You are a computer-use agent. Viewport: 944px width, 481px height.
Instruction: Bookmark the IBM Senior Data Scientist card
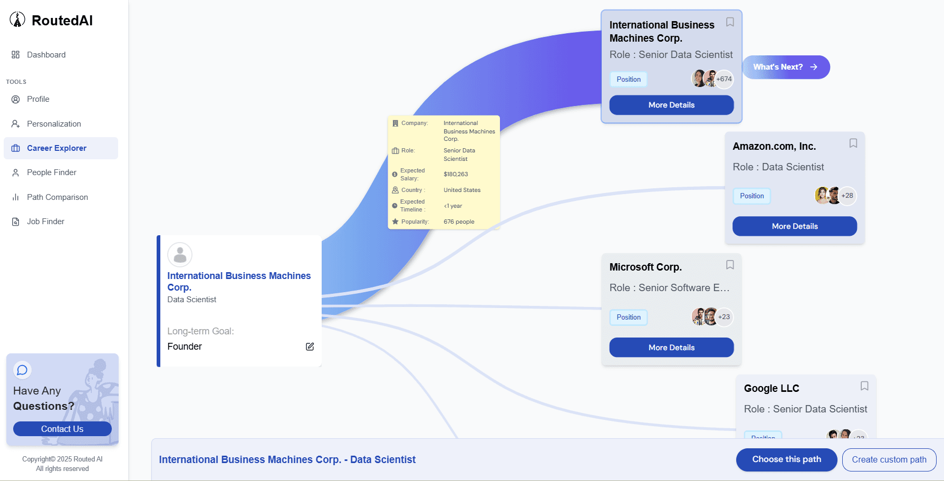click(730, 22)
